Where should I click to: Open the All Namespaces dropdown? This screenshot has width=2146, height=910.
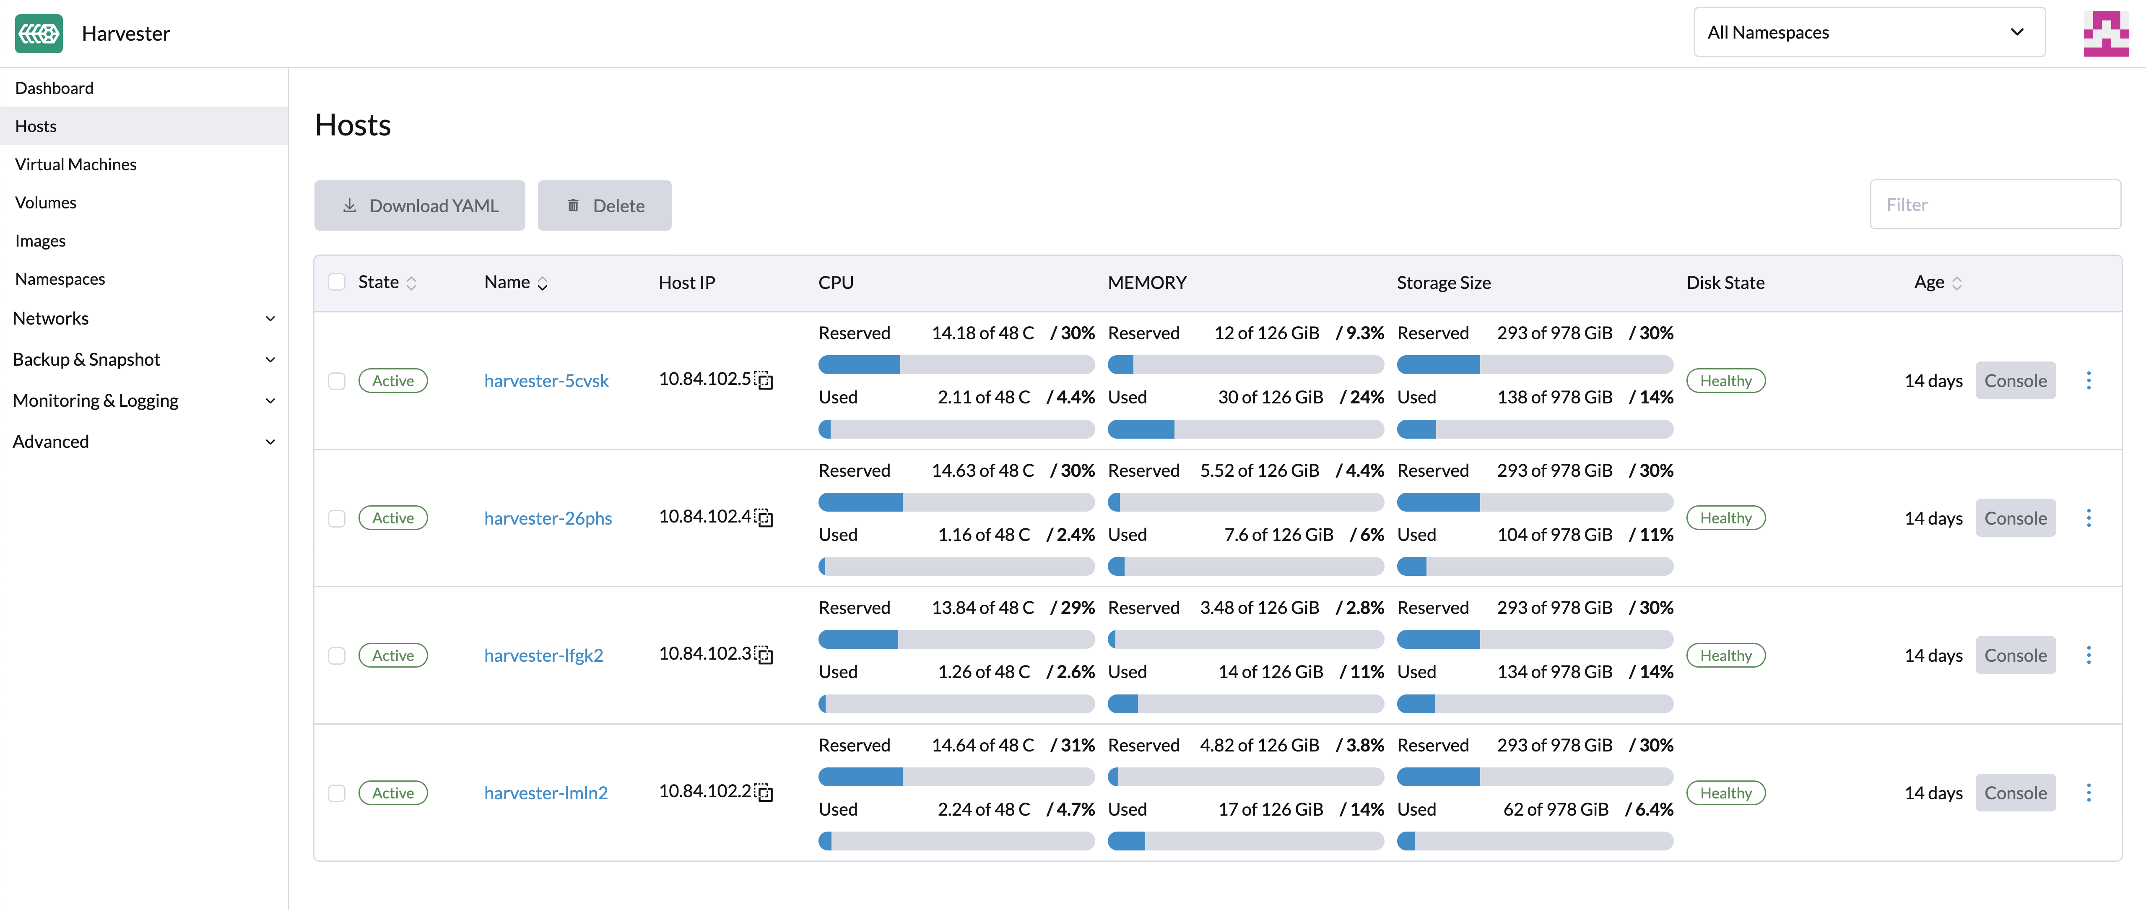pyautogui.click(x=1868, y=33)
